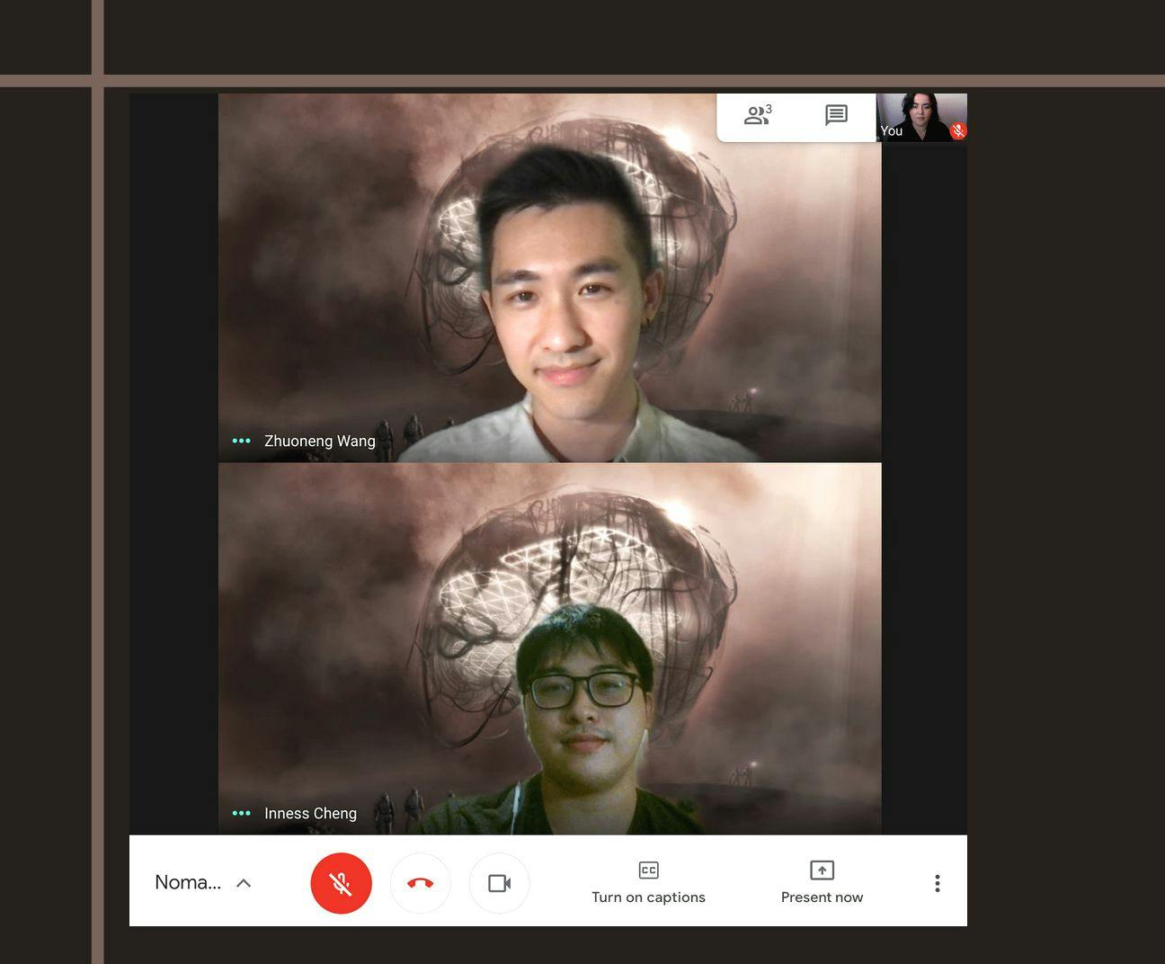
Task: Hang up with the red phone button
Action: [x=420, y=883]
